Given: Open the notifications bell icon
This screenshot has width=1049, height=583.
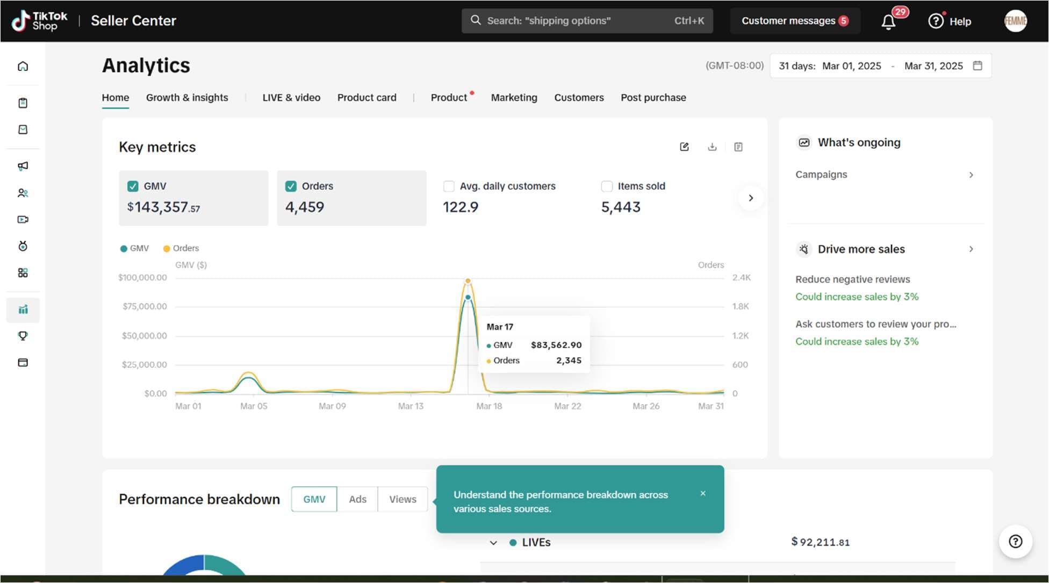Looking at the screenshot, I should tap(888, 21).
